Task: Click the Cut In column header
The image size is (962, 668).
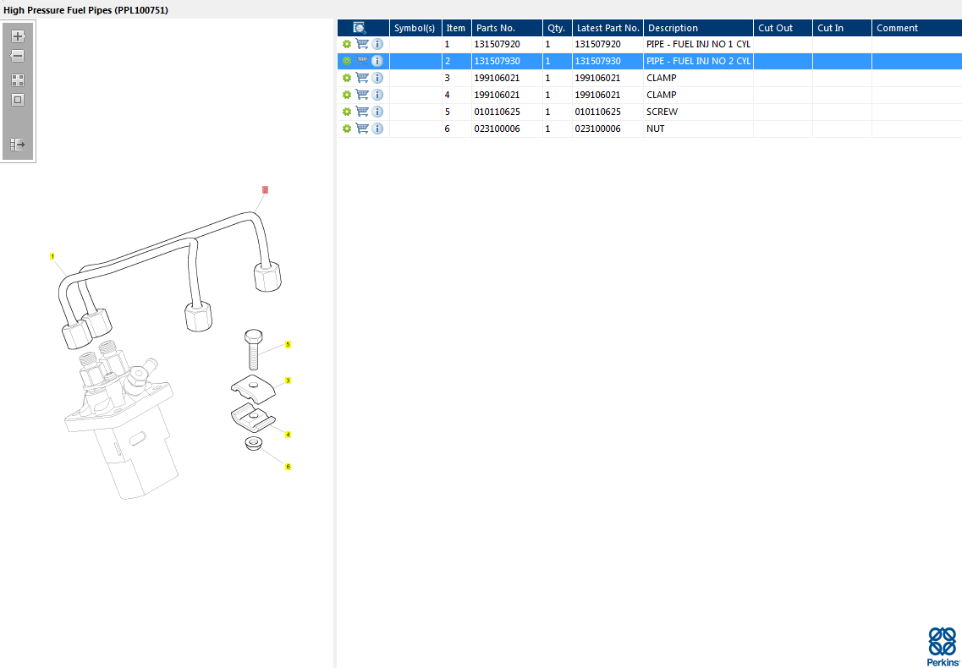Action: [x=842, y=28]
